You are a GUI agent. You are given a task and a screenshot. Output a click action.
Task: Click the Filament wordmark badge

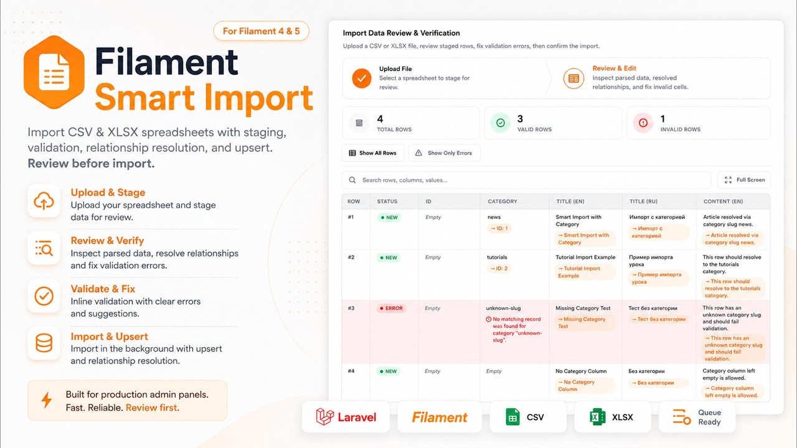[x=440, y=417]
